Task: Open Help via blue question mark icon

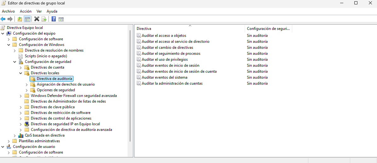Action: tap(54, 19)
